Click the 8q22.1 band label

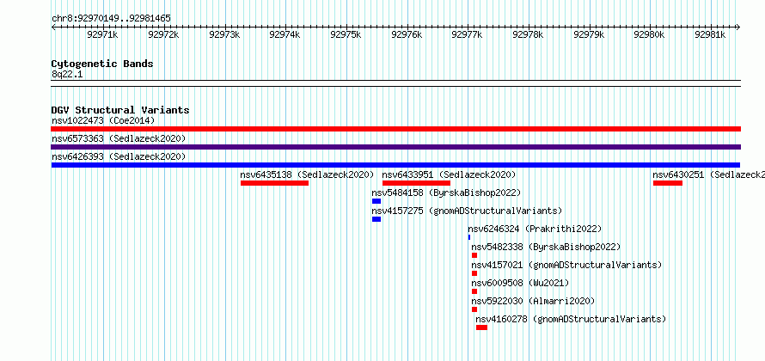coord(67,74)
